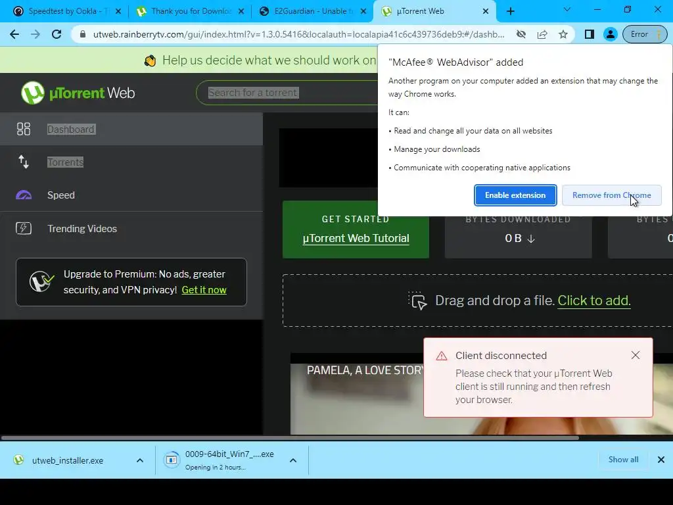This screenshot has width=673, height=505.
Task: Click the 0009-64bit_Win7 exe download
Action: (223, 460)
